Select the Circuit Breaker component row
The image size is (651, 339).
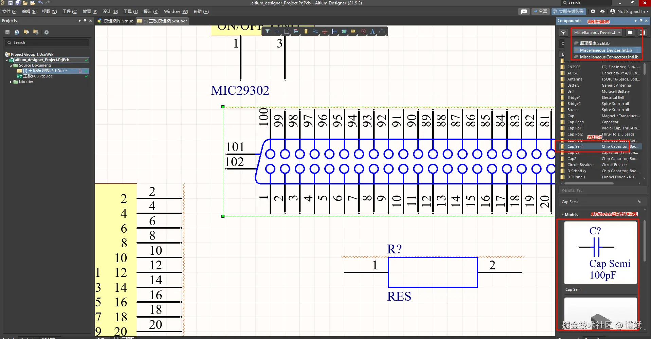600,165
